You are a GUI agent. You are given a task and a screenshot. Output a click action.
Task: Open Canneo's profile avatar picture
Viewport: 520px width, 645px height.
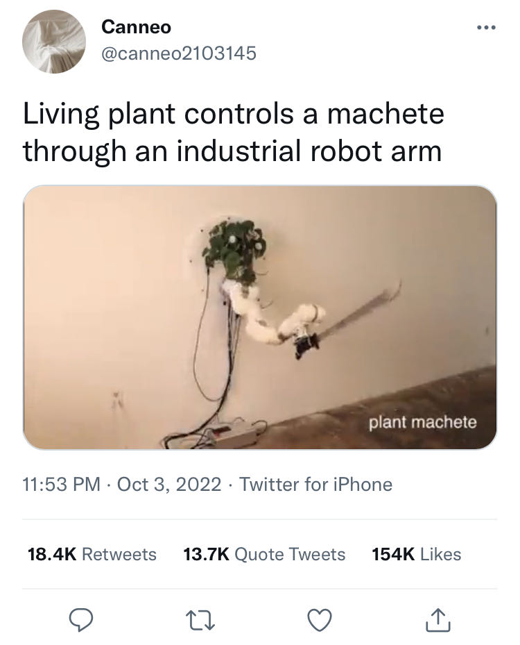pos(54,42)
